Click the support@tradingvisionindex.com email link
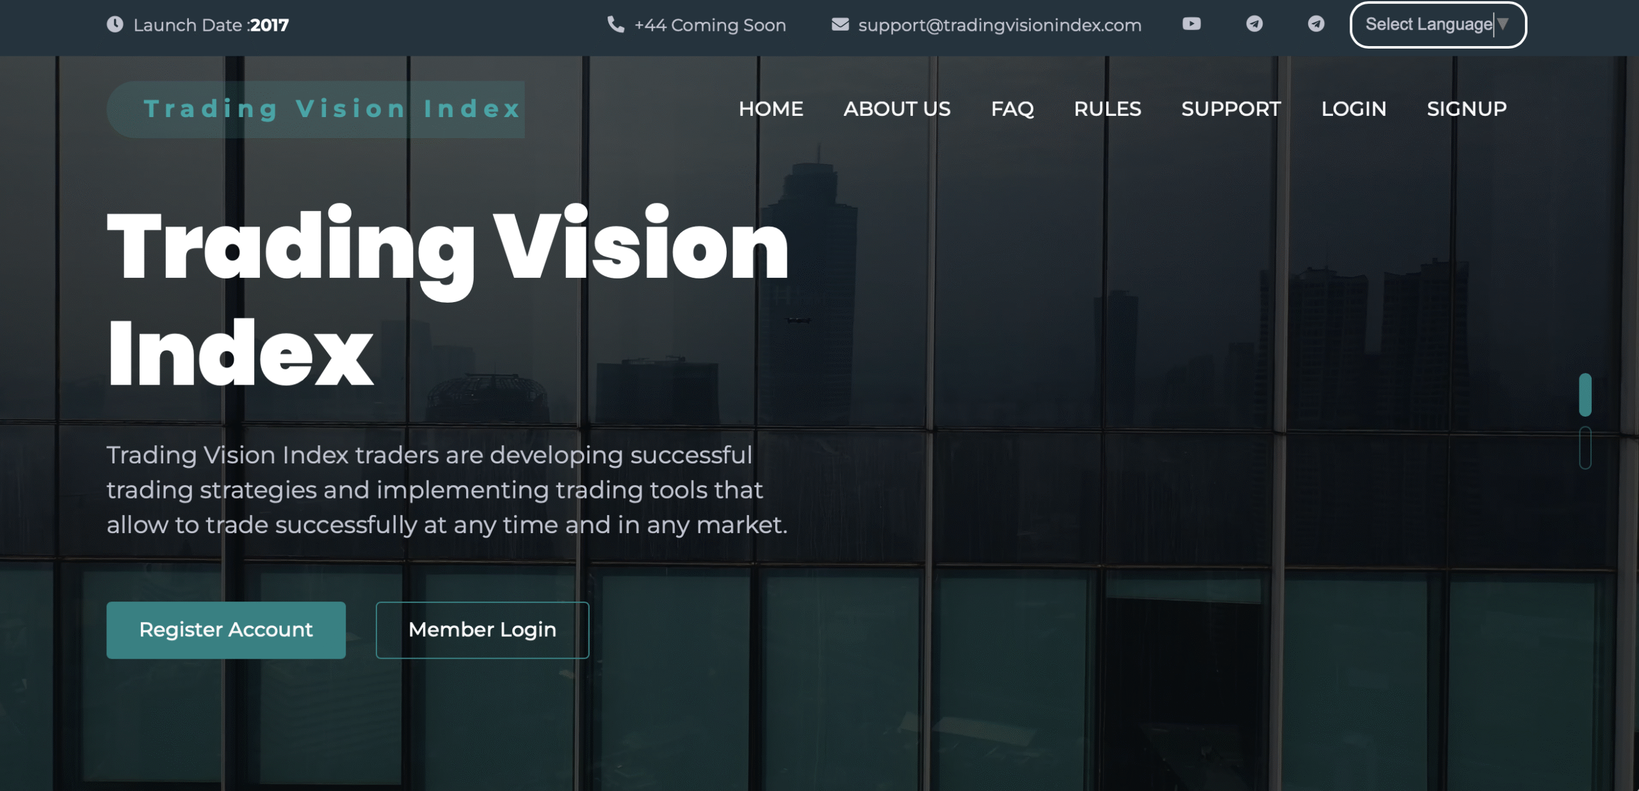1639x791 pixels. (x=999, y=26)
